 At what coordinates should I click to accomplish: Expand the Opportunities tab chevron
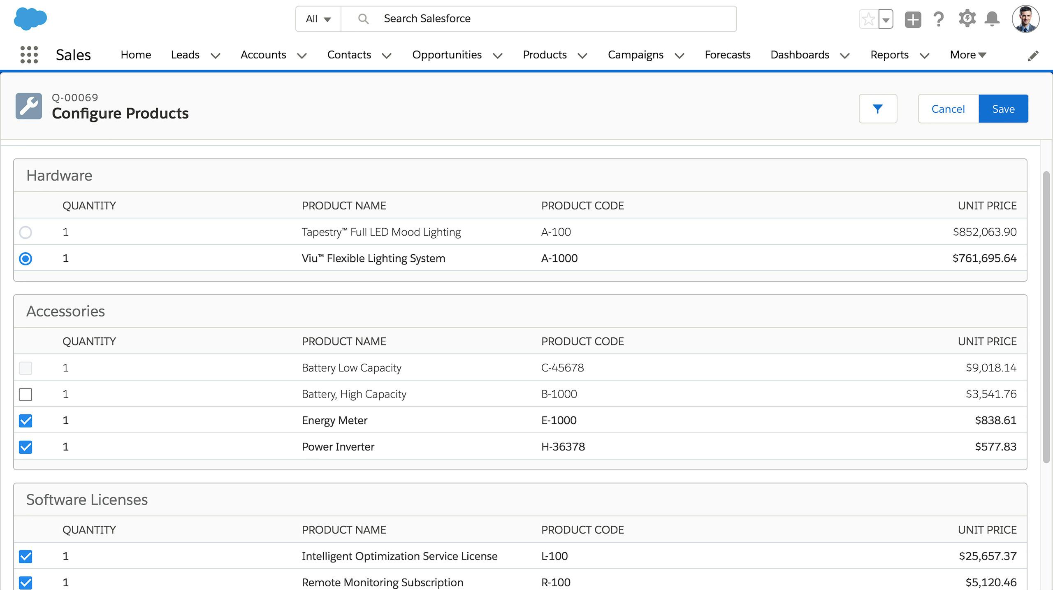coord(498,56)
